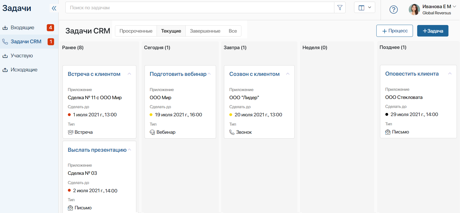Viewport: 460px width, 213px height.
Task: Open the search filter funnel icon
Action: click(340, 8)
